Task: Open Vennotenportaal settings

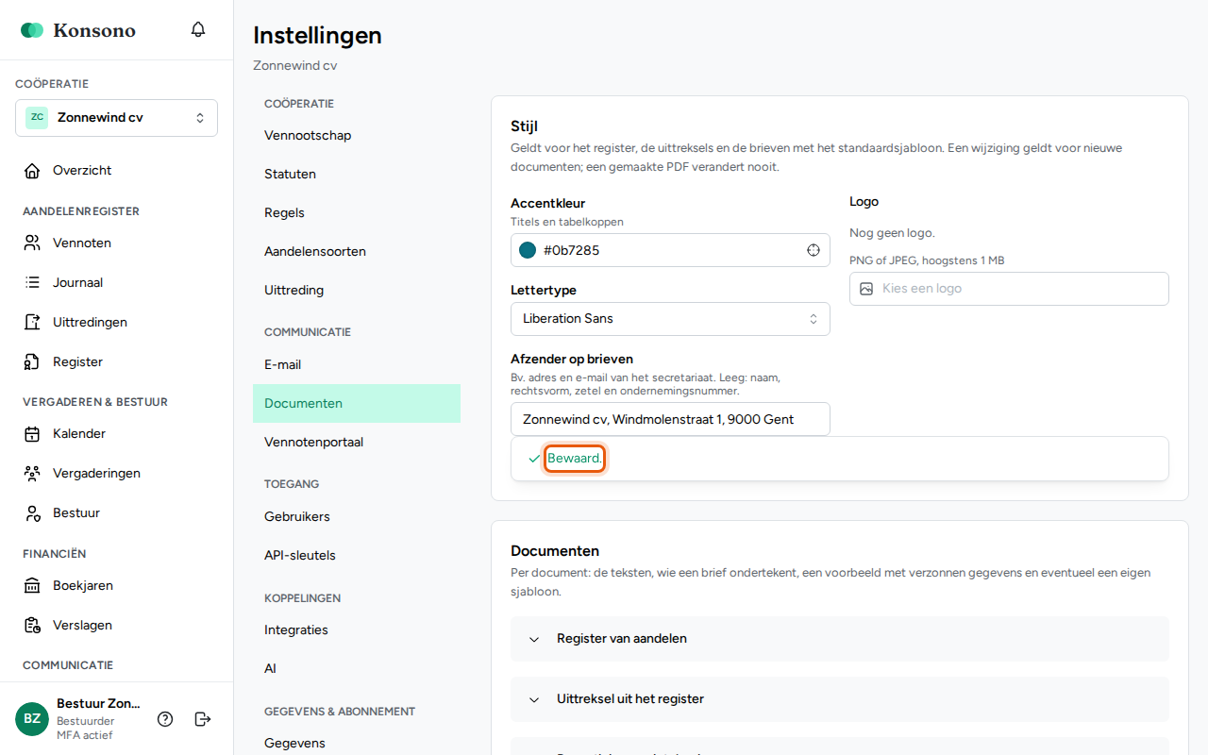Action: (x=357, y=443)
